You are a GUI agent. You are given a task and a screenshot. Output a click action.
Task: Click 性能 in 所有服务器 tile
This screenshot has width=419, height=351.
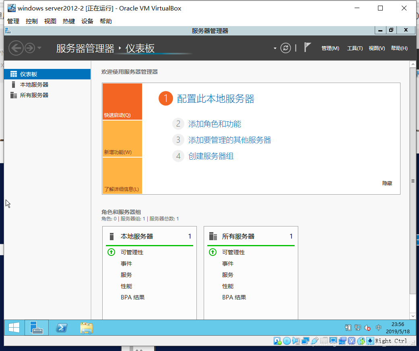228,286
